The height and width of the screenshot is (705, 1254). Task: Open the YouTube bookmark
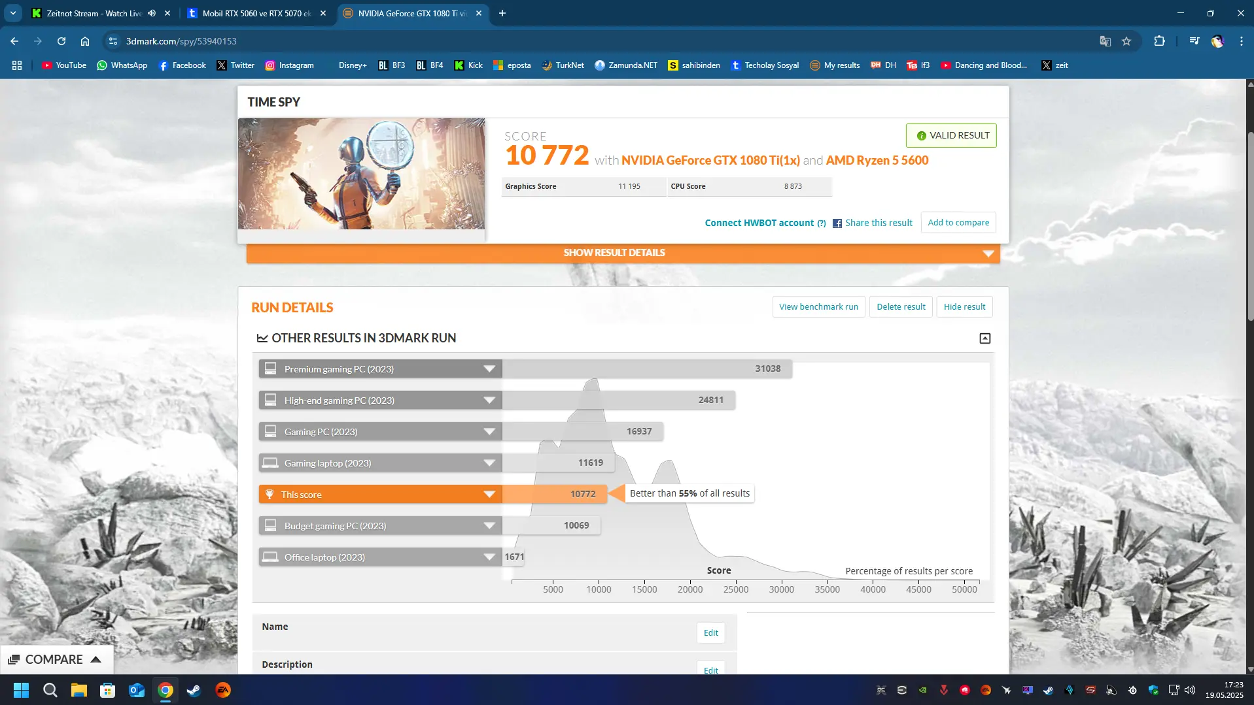coord(64,65)
